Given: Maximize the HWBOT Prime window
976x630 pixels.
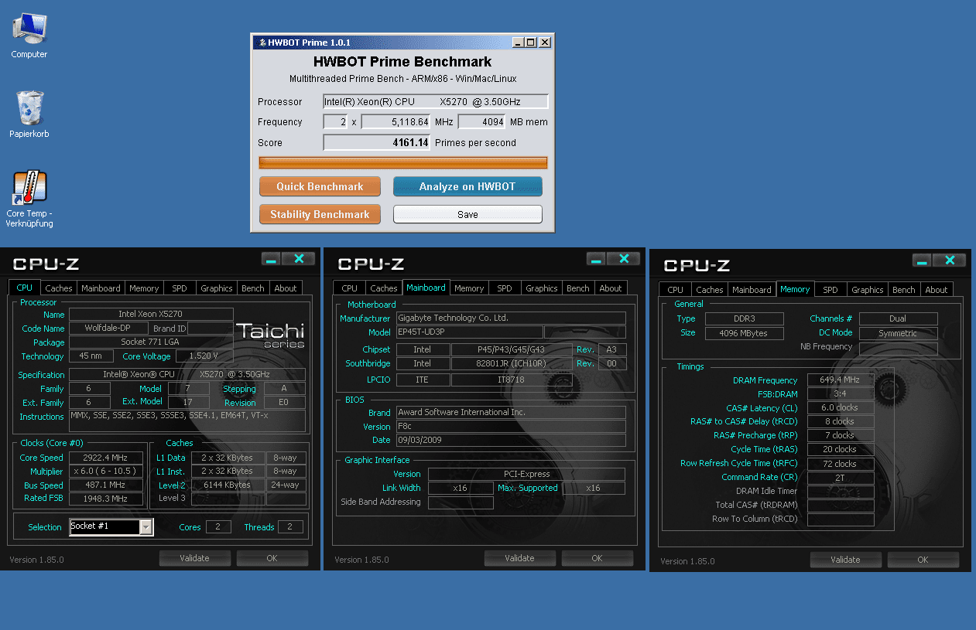Looking at the screenshot, I should pyautogui.click(x=531, y=42).
